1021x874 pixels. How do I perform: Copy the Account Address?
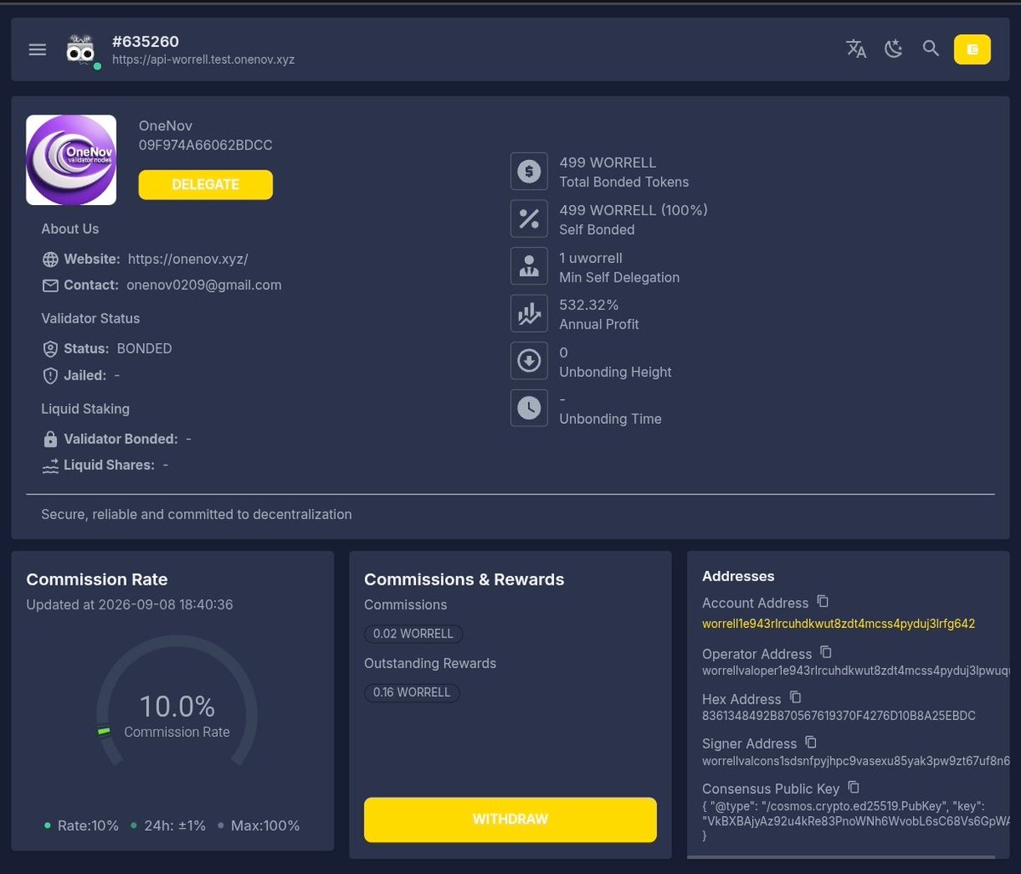(823, 601)
